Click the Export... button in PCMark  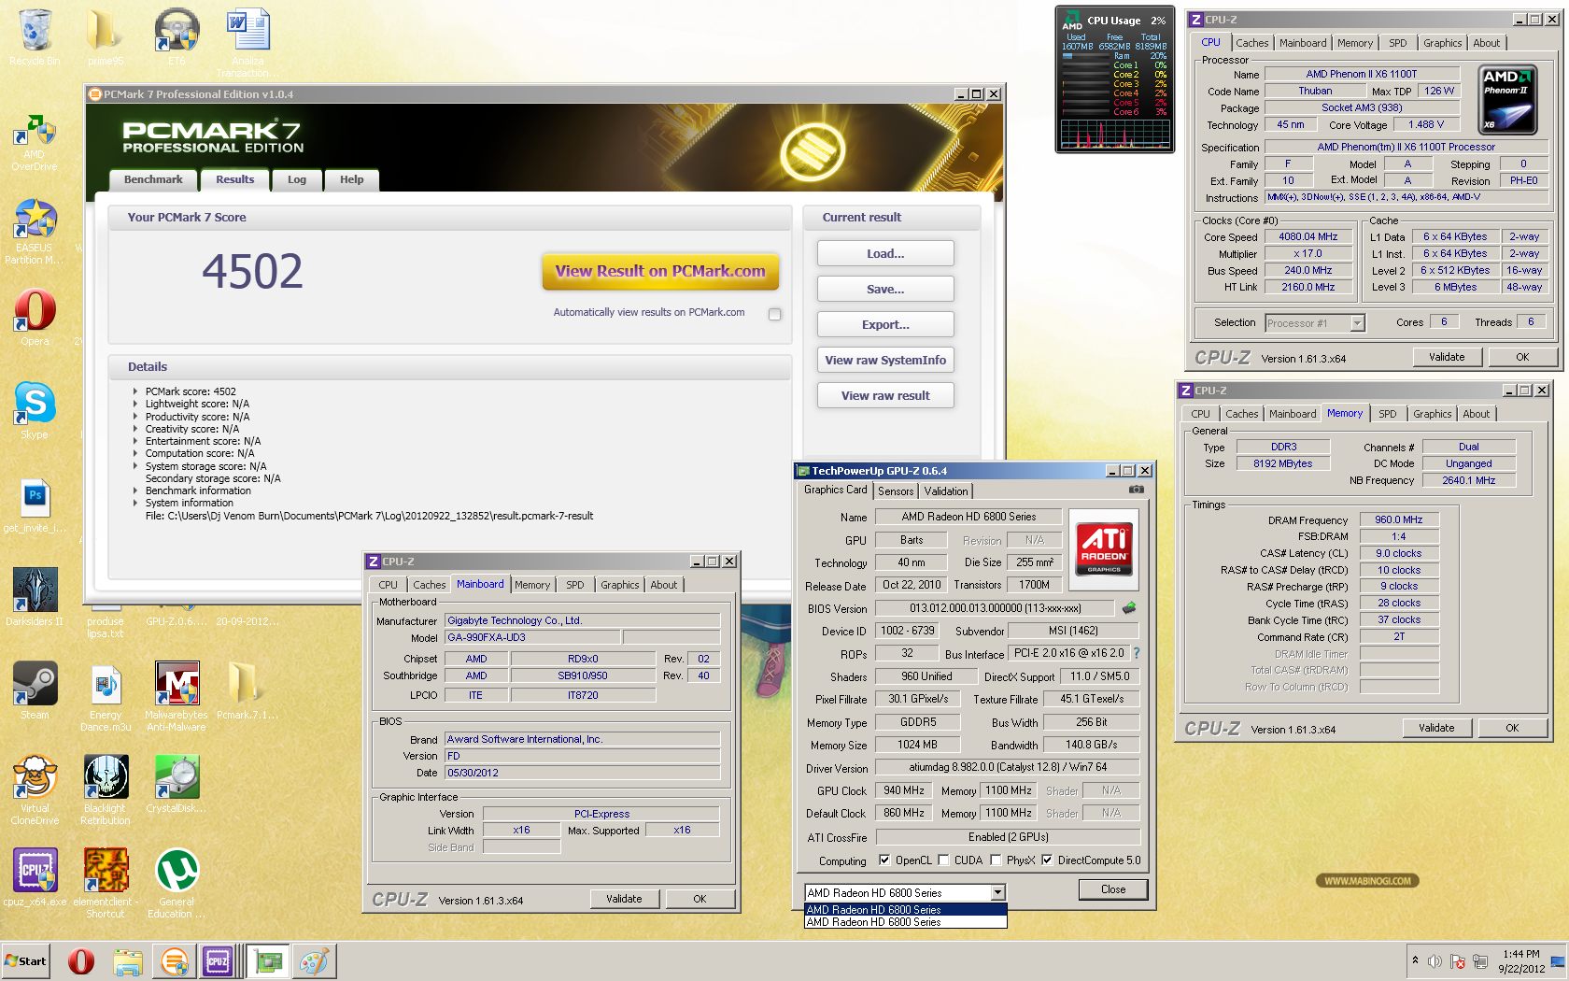pyautogui.click(x=885, y=324)
